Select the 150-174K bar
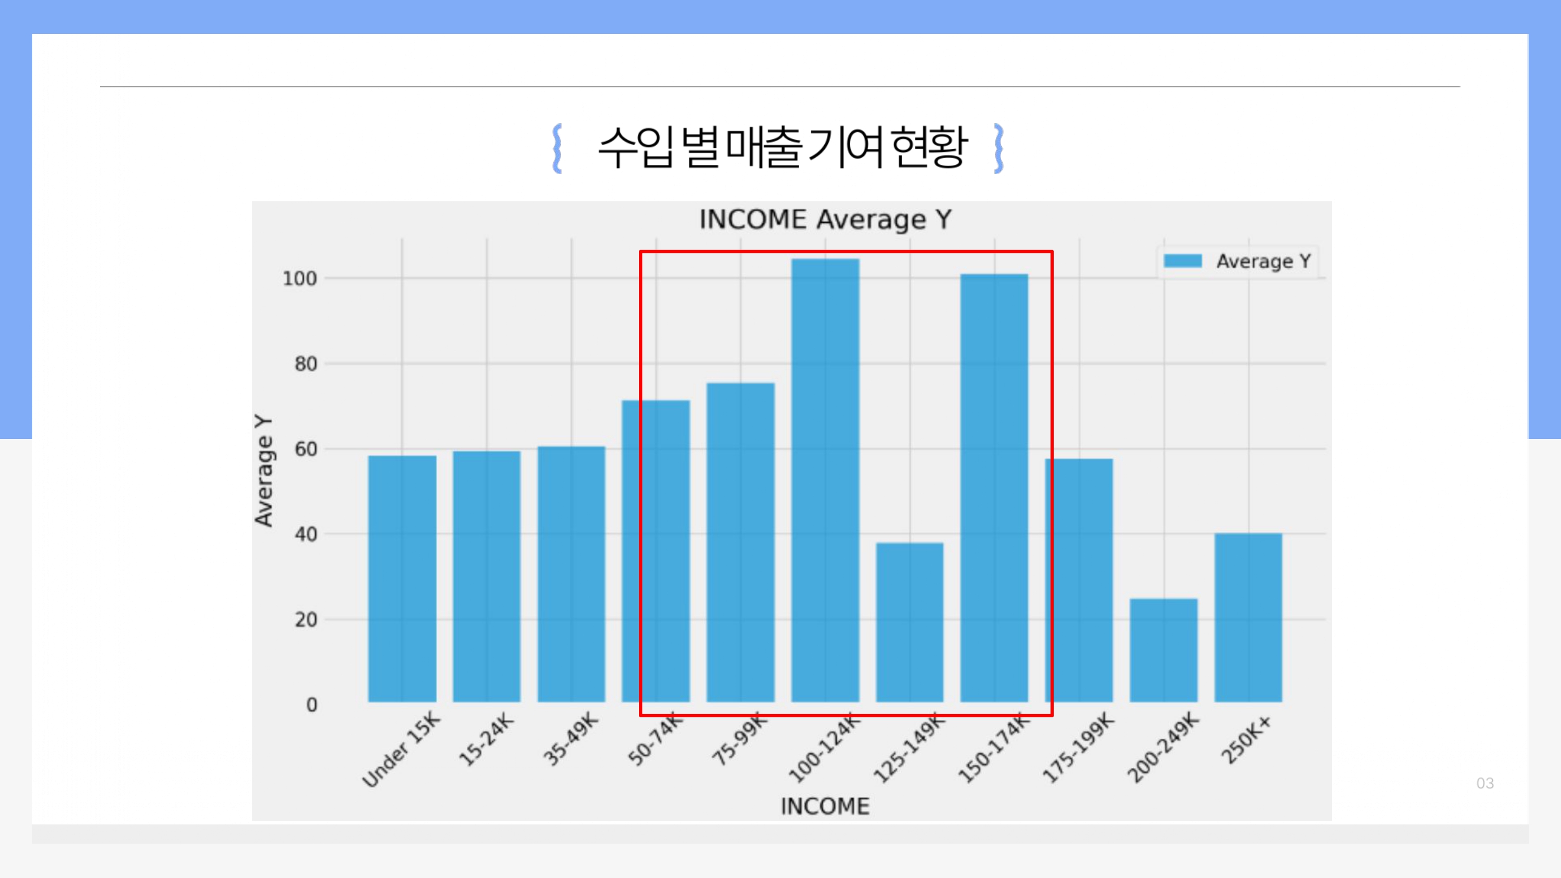Viewport: 1561px width, 878px height. tap(994, 488)
